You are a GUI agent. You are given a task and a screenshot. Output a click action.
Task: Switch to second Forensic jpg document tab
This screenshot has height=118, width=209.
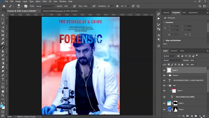(60, 11)
